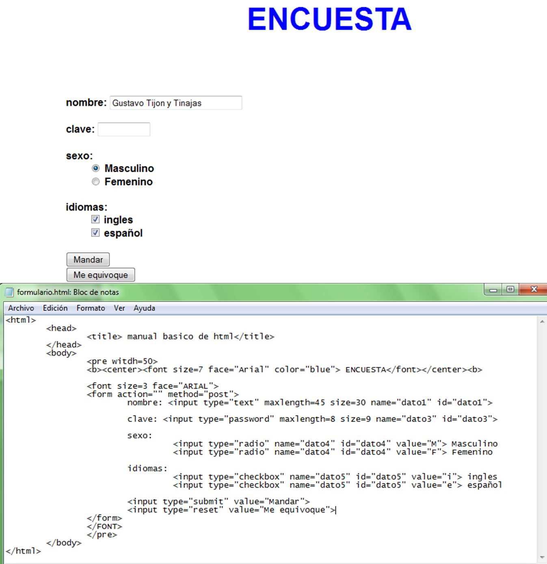
Task: Open the Ayuda menu
Action: (x=144, y=308)
